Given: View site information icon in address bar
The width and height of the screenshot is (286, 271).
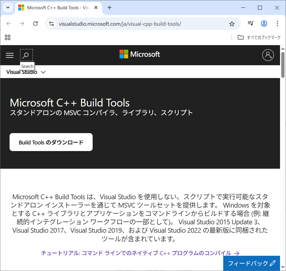Looking at the screenshot, I should pos(51,24).
